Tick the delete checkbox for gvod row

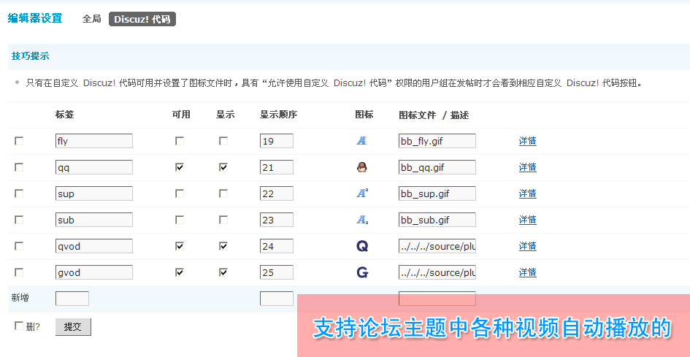(19, 272)
